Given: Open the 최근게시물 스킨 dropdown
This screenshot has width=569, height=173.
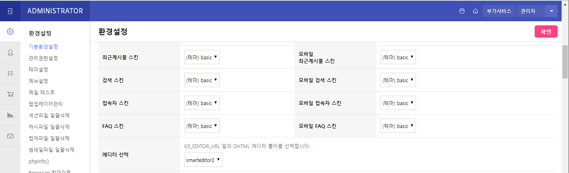Looking at the screenshot, I should pos(202,57).
